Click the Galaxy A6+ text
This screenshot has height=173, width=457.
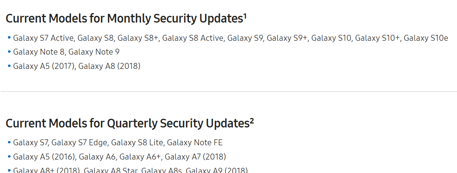pyautogui.click(x=140, y=157)
